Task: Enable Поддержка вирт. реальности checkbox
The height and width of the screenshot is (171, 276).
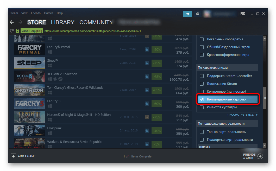Action: pos(202,140)
